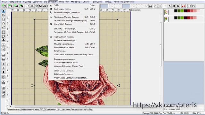Screen dimensions: 205x115
Task: Choose Font Engine текст... menu entry
Action: [x=74, y=9]
